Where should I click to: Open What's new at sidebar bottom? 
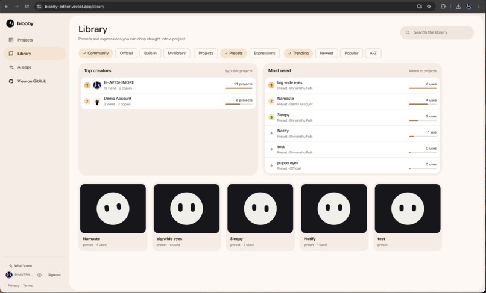point(21,266)
